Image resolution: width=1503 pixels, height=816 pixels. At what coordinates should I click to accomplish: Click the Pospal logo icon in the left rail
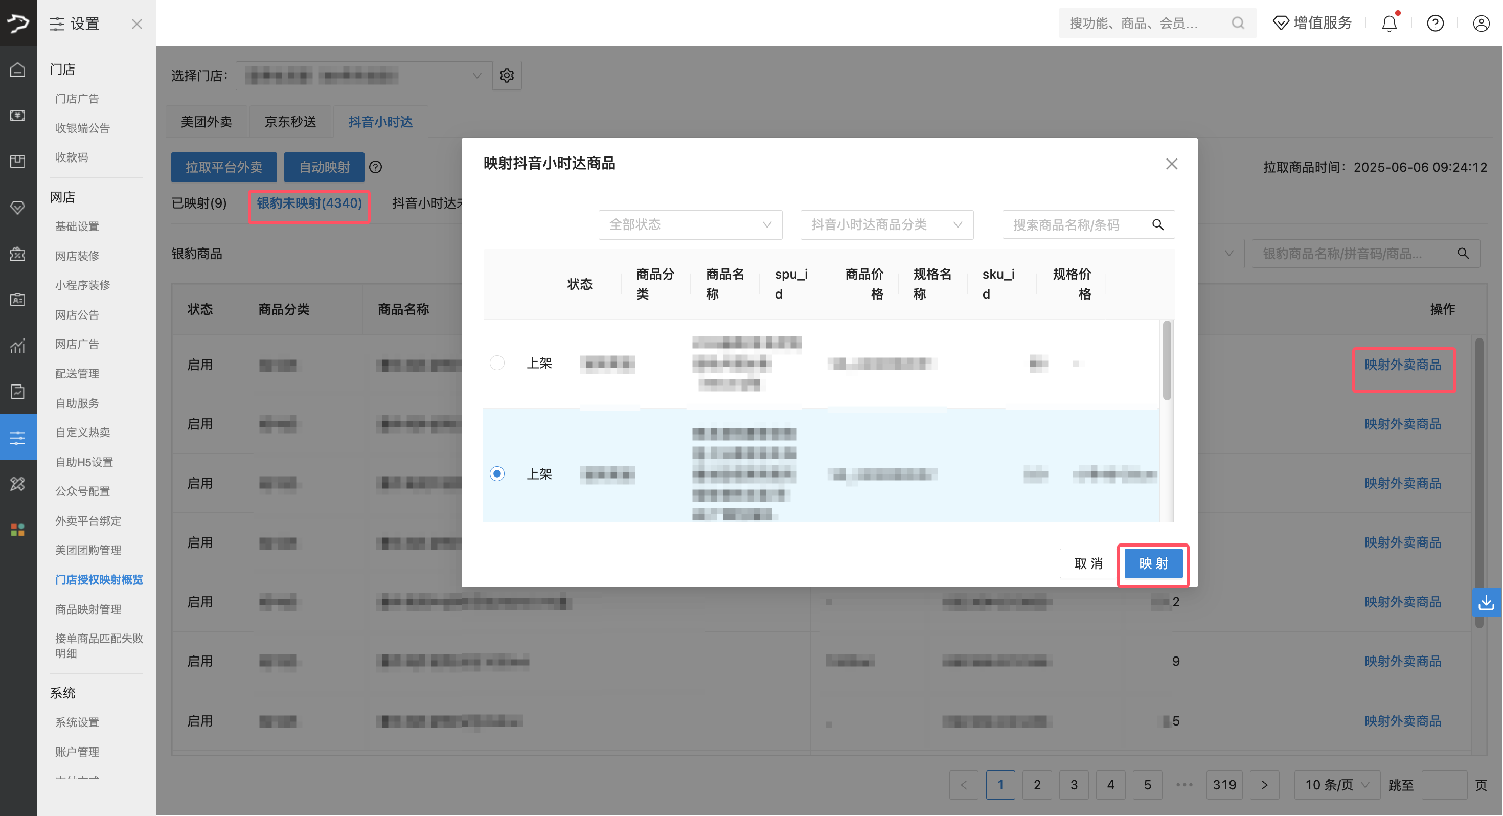point(18,23)
